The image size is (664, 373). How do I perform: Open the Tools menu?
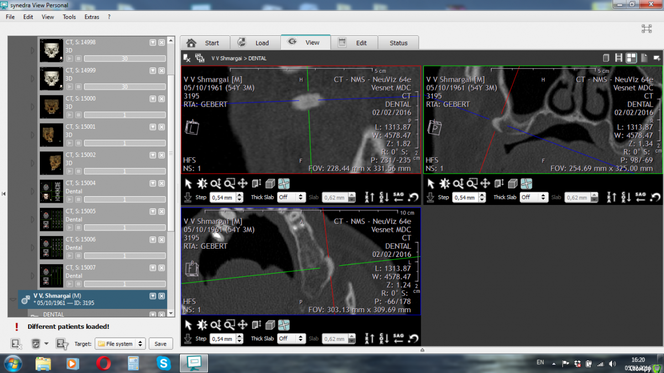69,17
